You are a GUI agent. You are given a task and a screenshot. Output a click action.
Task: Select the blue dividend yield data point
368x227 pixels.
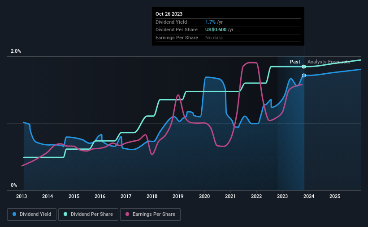point(304,76)
